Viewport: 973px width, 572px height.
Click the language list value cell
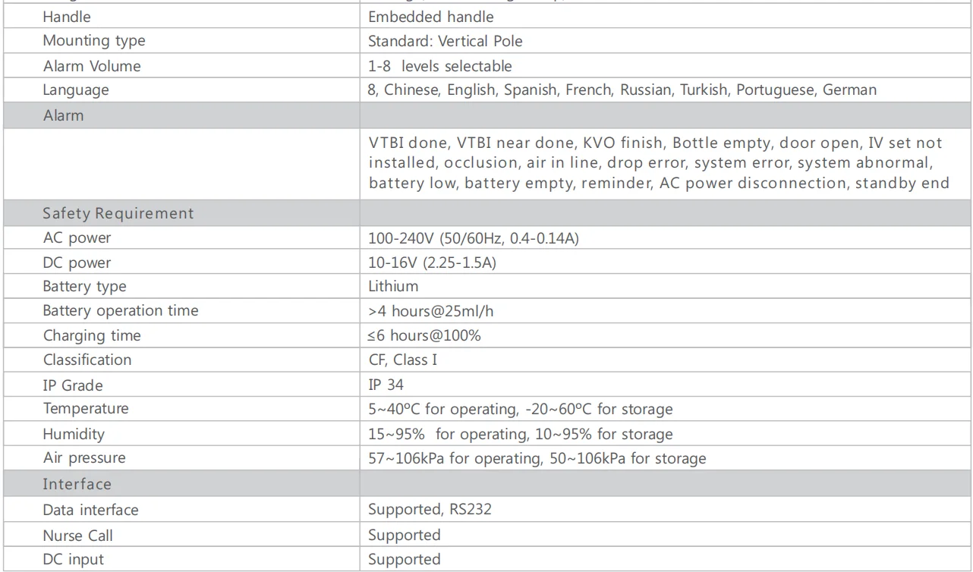click(x=622, y=90)
